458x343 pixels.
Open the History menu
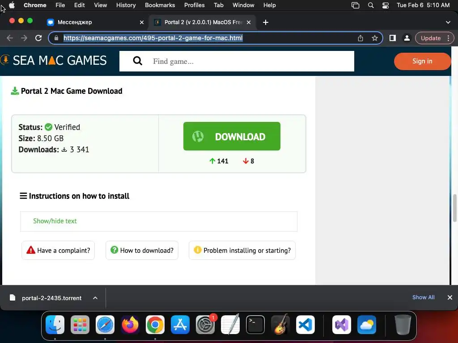[x=126, y=5]
